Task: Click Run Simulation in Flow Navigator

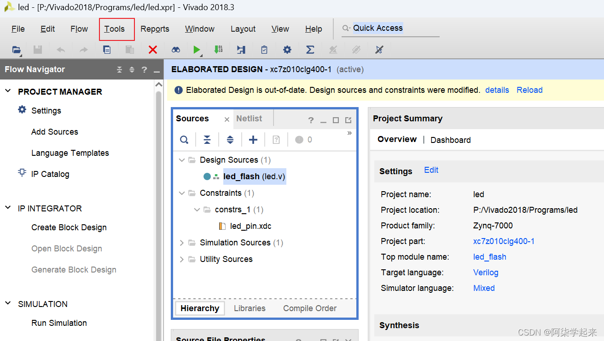Action: (x=59, y=323)
